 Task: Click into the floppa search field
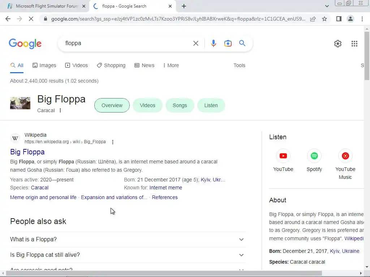coord(128,43)
